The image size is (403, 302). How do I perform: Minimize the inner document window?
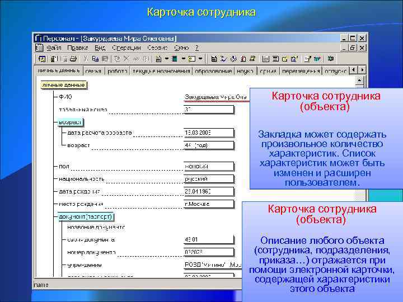(x=344, y=48)
